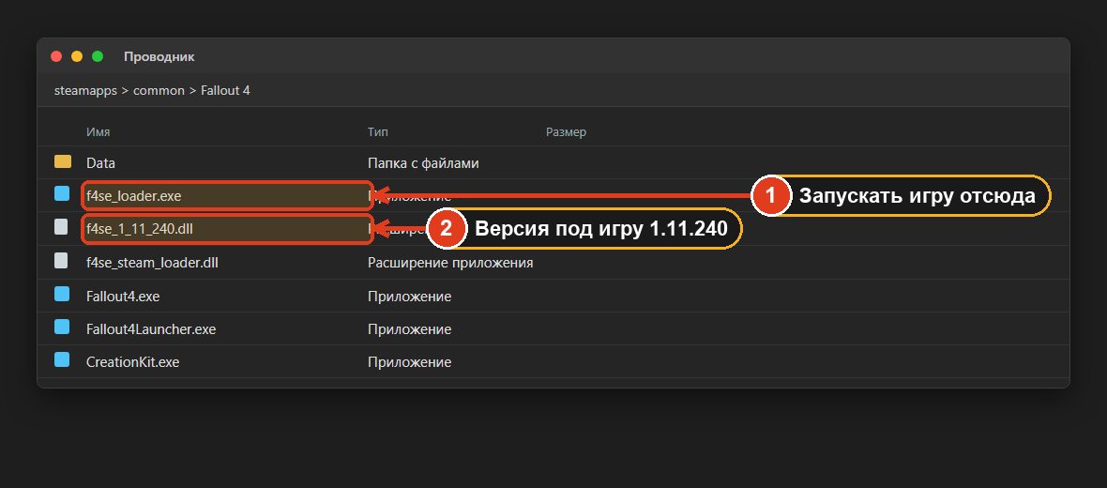1107x488 pixels.
Task: Go to steamapps in the breadcrumb
Action: click(85, 90)
